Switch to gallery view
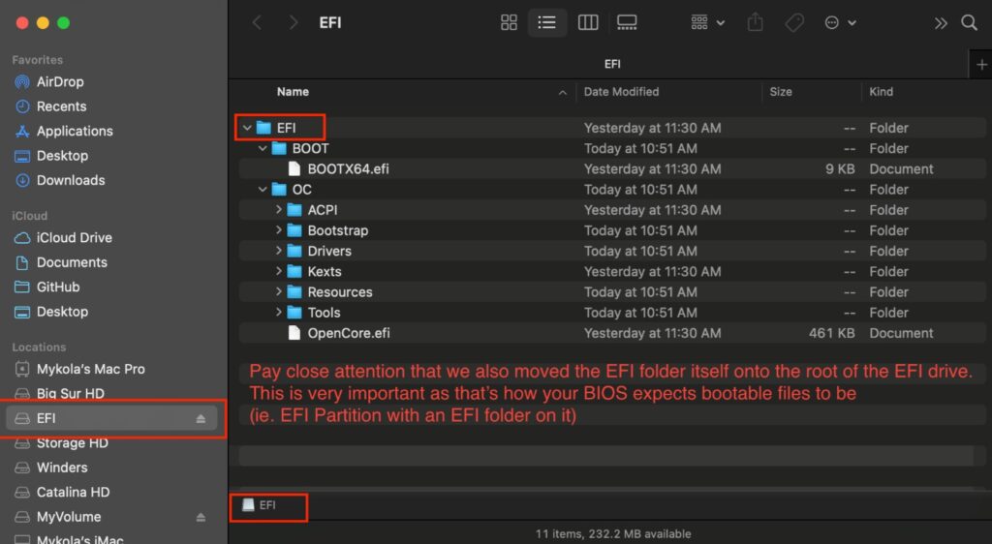The width and height of the screenshot is (992, 544). (x=627, y=22)
